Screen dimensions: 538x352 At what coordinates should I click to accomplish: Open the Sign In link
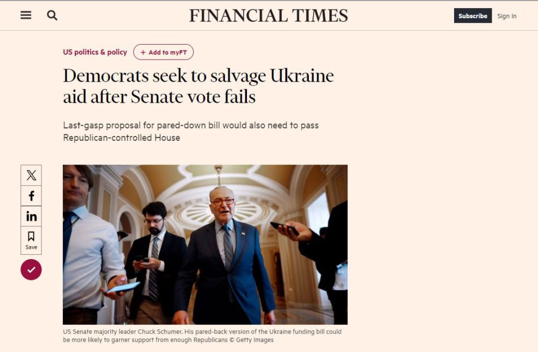(506, 16)
